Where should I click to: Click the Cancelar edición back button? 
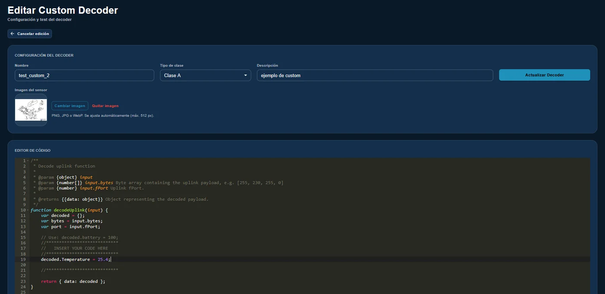30,34
